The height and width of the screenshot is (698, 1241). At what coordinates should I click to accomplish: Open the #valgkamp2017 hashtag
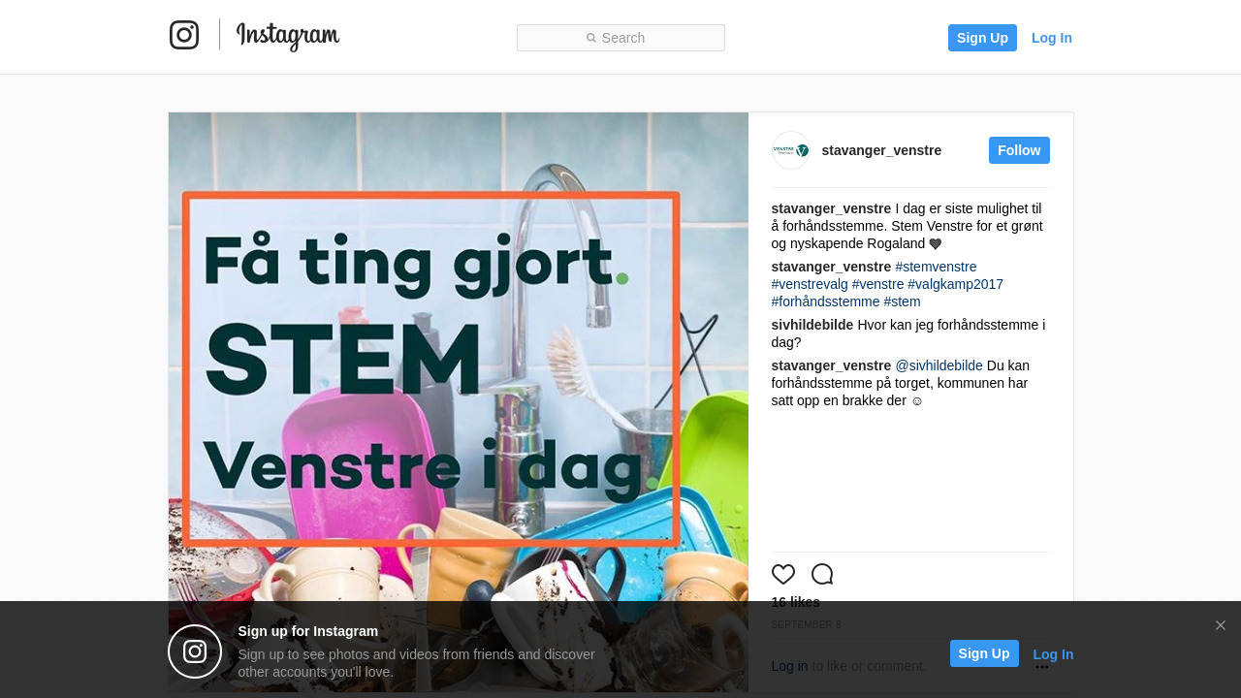955,284
